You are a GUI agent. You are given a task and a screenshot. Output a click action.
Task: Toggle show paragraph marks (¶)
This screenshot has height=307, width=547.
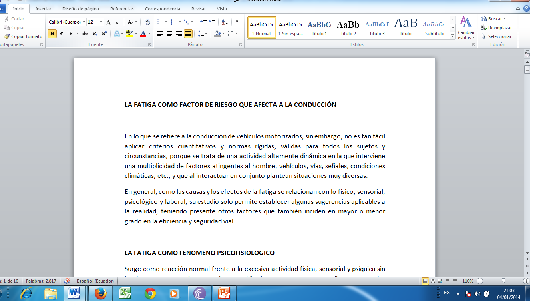[238, 22]
